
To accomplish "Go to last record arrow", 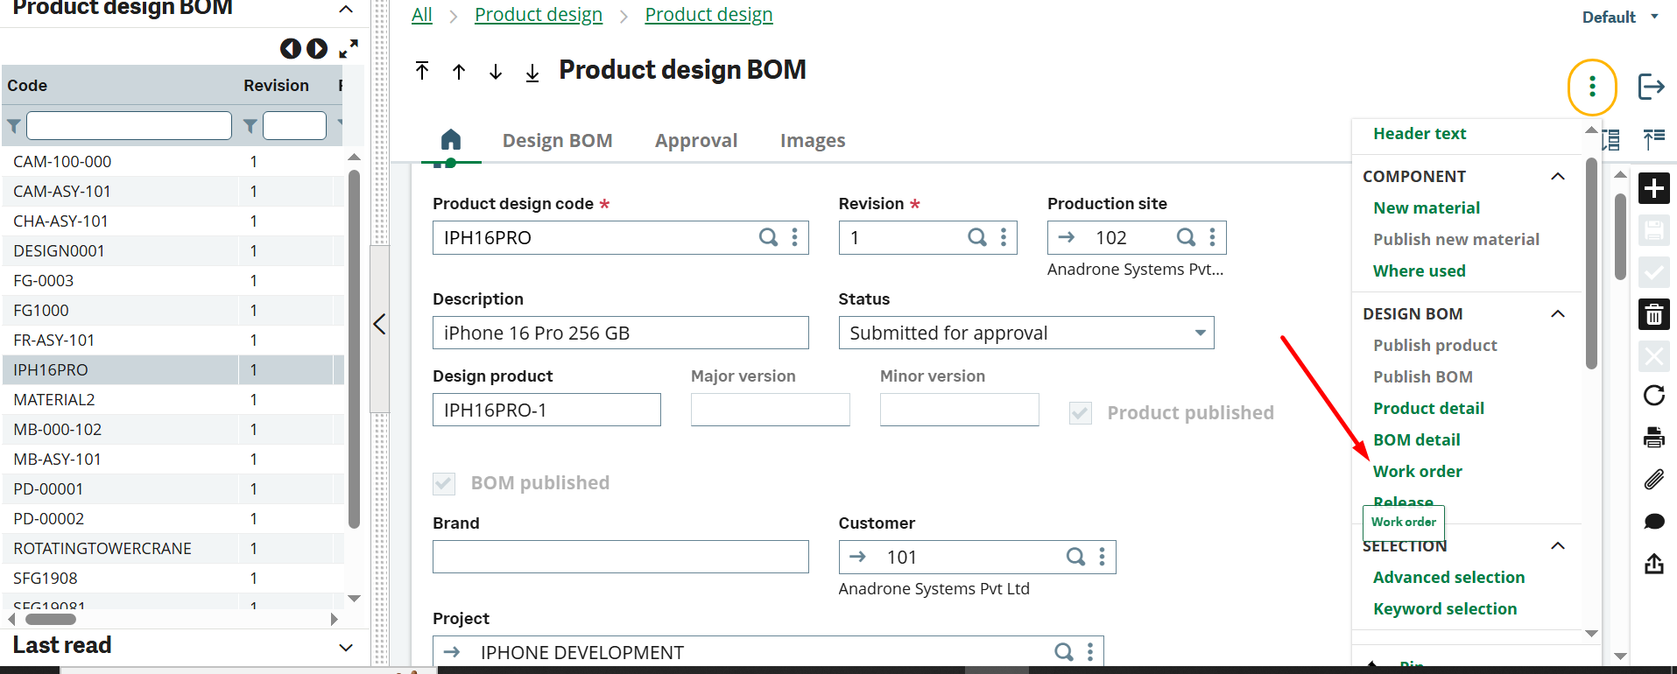I will pos(532,72).
